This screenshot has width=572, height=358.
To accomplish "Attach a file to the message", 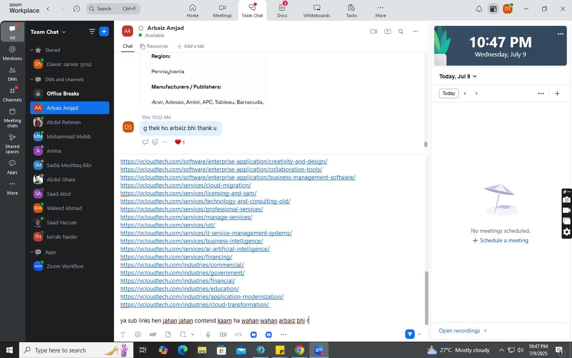I will click(x=168, y=335).
